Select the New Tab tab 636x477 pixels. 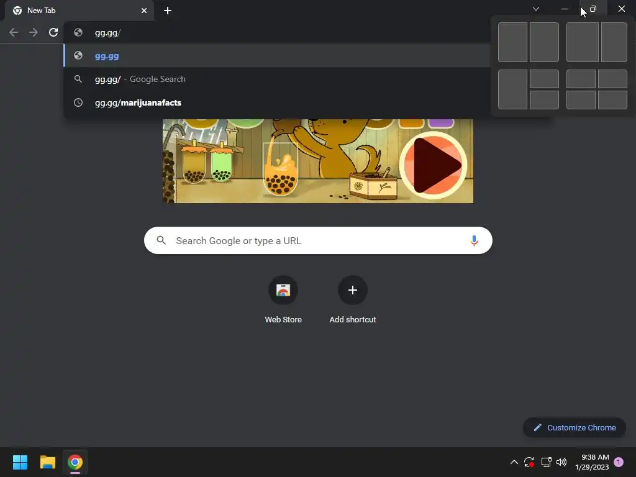coord(79,11)
